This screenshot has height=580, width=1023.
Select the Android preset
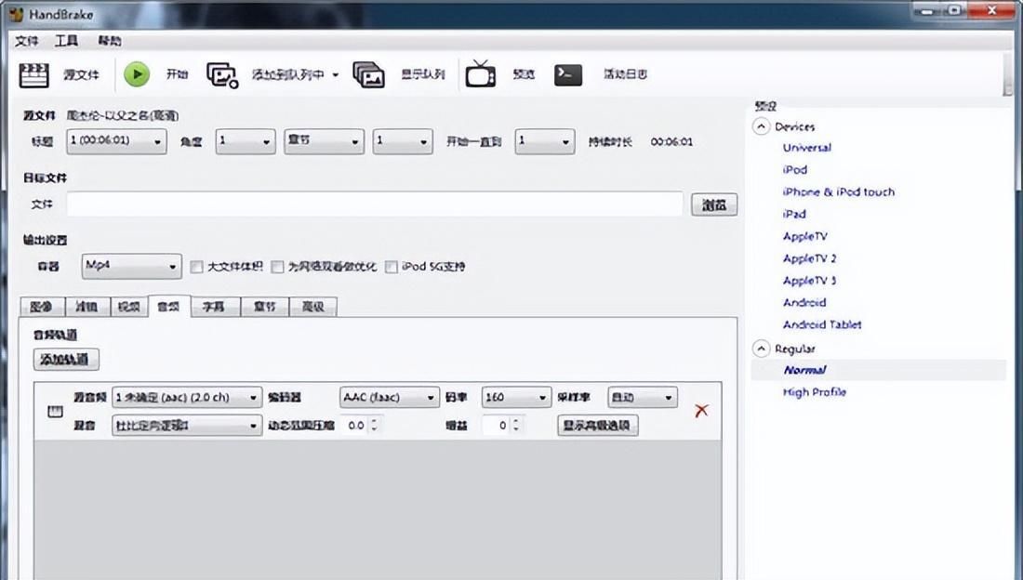click(804, 303)
